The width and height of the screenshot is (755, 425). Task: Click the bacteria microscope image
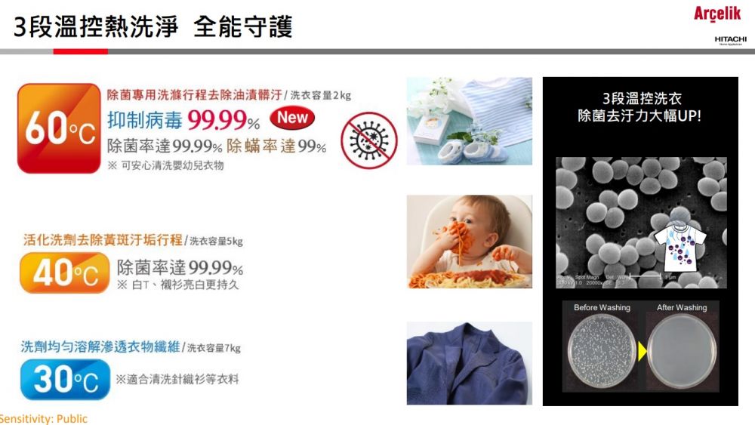pos(641,223)
